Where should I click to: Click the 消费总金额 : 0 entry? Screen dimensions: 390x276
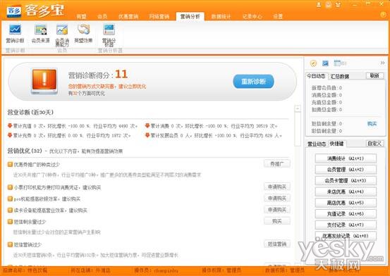tap(327, 95)
